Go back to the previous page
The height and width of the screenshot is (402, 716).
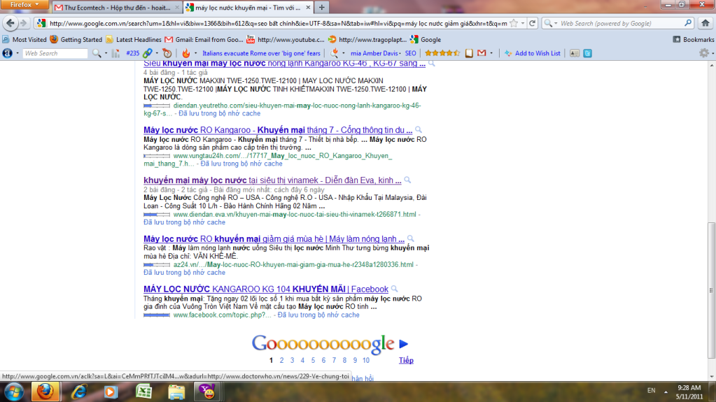(x=10, y=23)
